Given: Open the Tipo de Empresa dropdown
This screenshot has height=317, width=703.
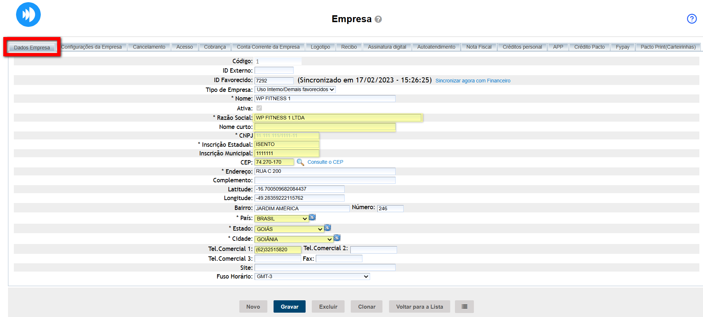Looking at the screenshot, I should (295, 89).
